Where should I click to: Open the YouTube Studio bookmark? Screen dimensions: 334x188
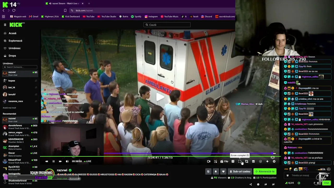click(107, 16)
